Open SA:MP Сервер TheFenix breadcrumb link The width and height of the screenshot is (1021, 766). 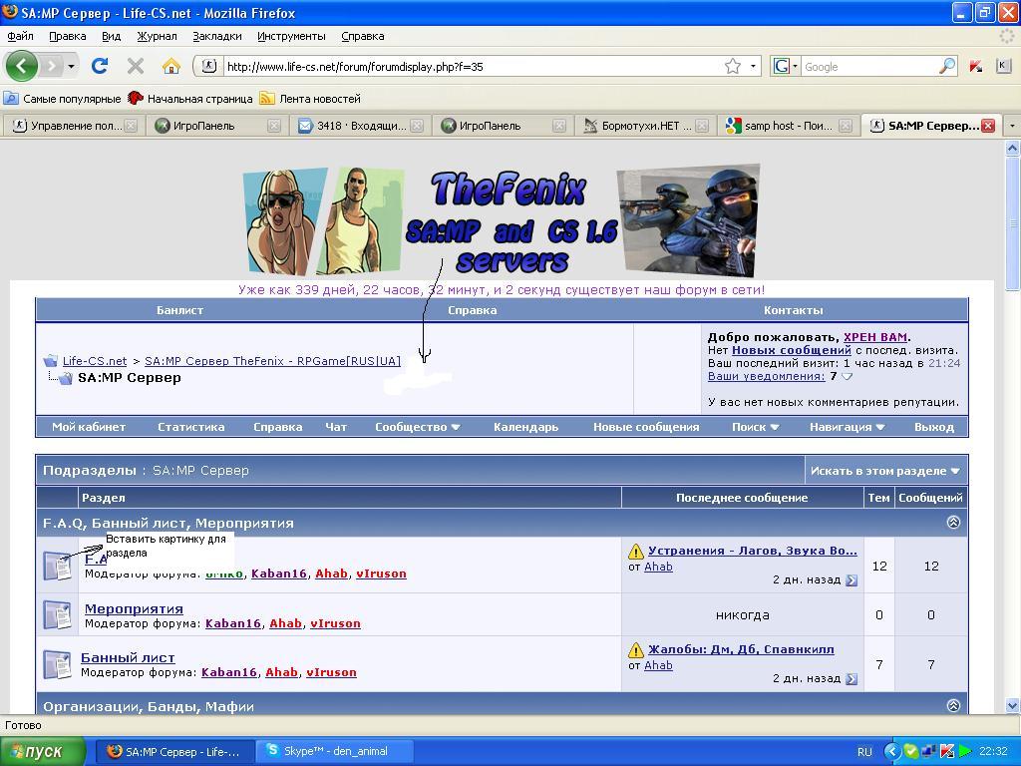(x=272, y=361)
